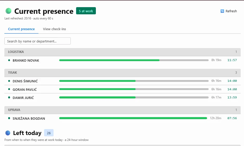Select the name GORAN PAVLIĆ
Image resolution: width=244 pixels, height=146 pixels.
[x=25, y=89]
